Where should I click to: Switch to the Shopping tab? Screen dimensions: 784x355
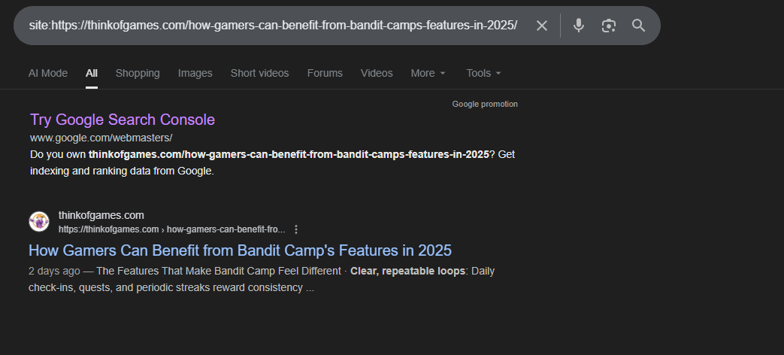138,73
